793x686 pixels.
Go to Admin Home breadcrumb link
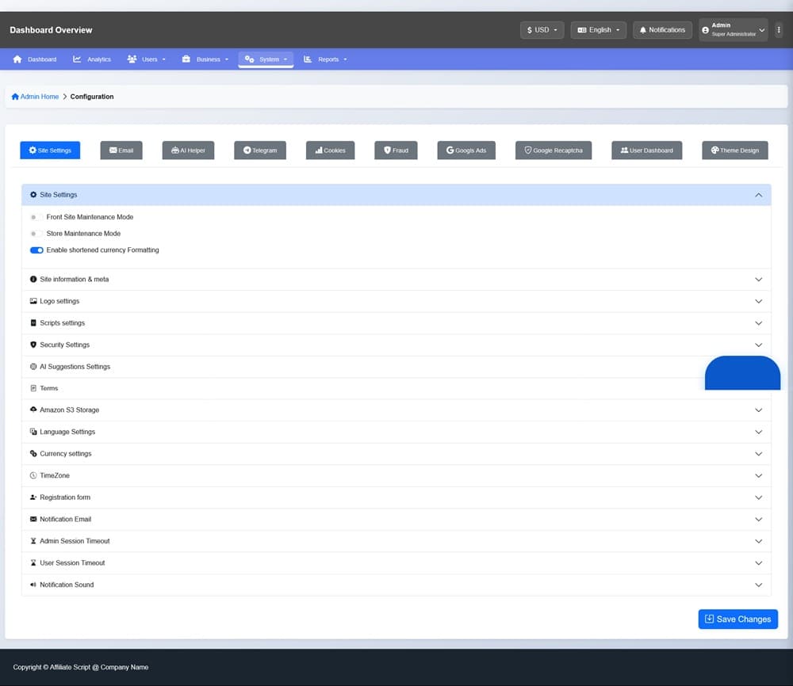[x=40, y=97]
